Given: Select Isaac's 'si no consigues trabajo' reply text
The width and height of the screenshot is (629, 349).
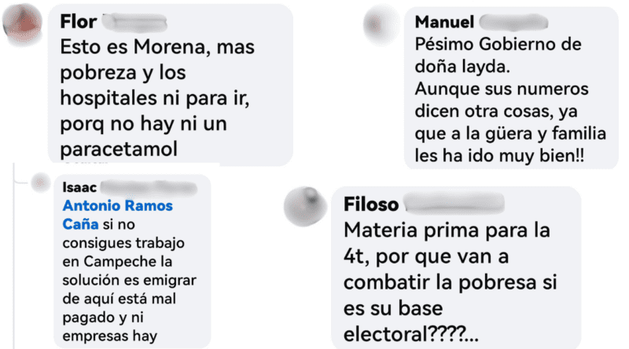Looking at the screenshot, I should tap(129, 280).
